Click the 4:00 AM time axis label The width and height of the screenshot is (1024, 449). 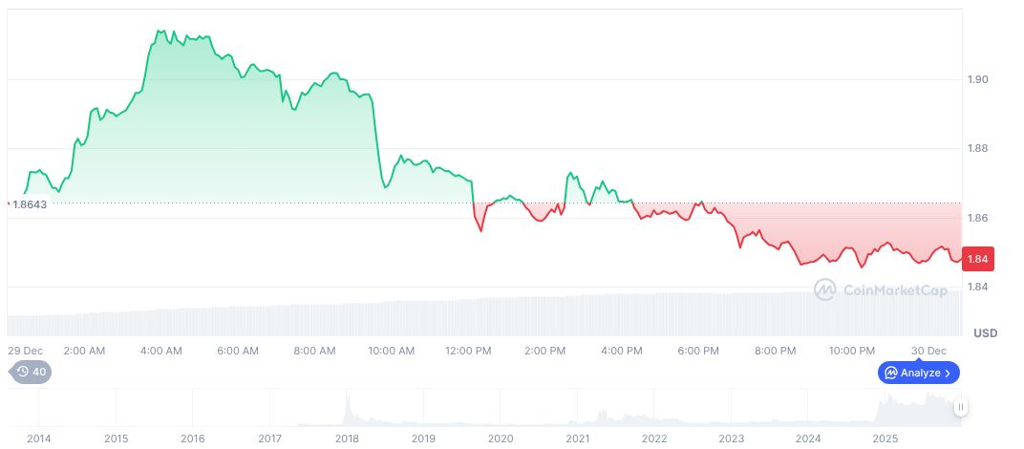(160, 351)
